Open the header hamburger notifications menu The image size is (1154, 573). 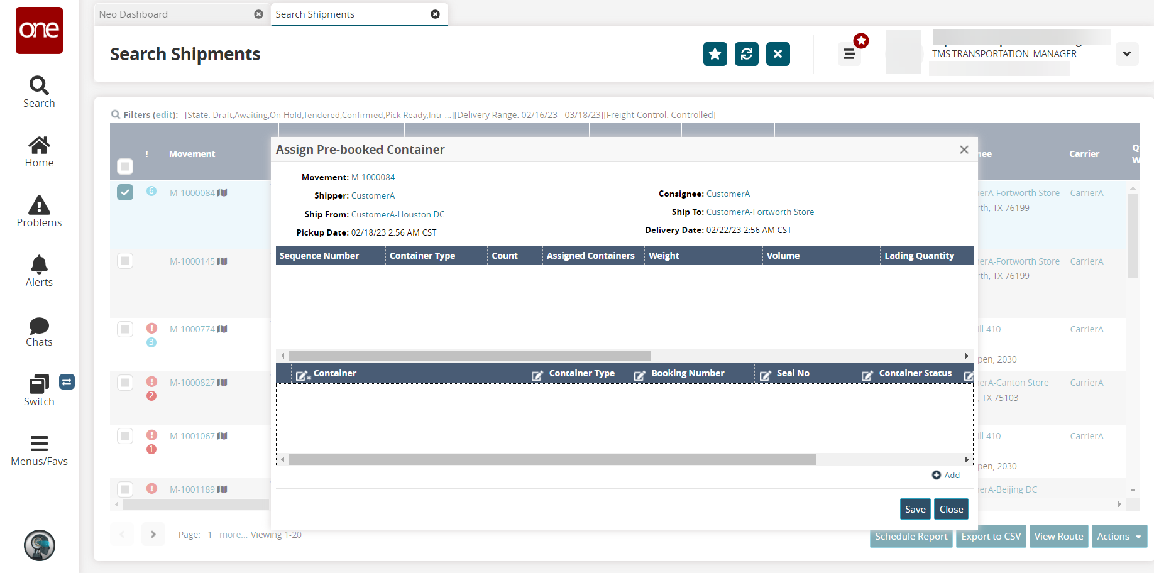[x=850, y=54]
